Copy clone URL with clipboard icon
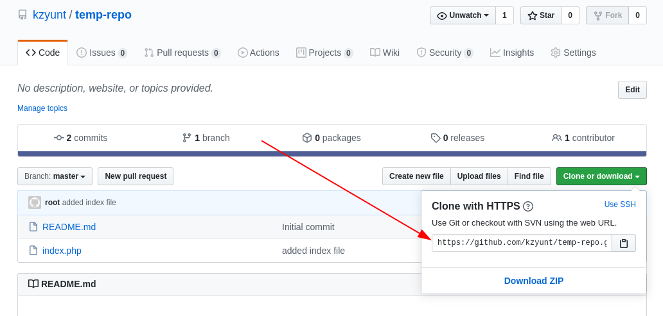This screenshot has height=316, width=663. coord(624,243)
